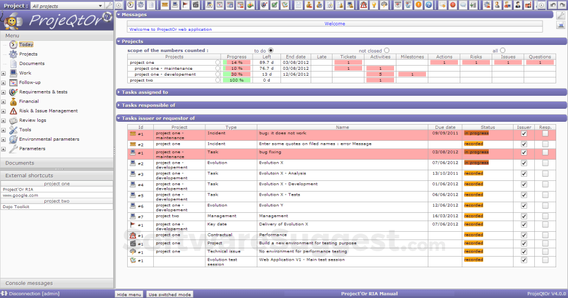
Task: Open Tickets from the toolbar ticket icon
Action: coord(164,5)
